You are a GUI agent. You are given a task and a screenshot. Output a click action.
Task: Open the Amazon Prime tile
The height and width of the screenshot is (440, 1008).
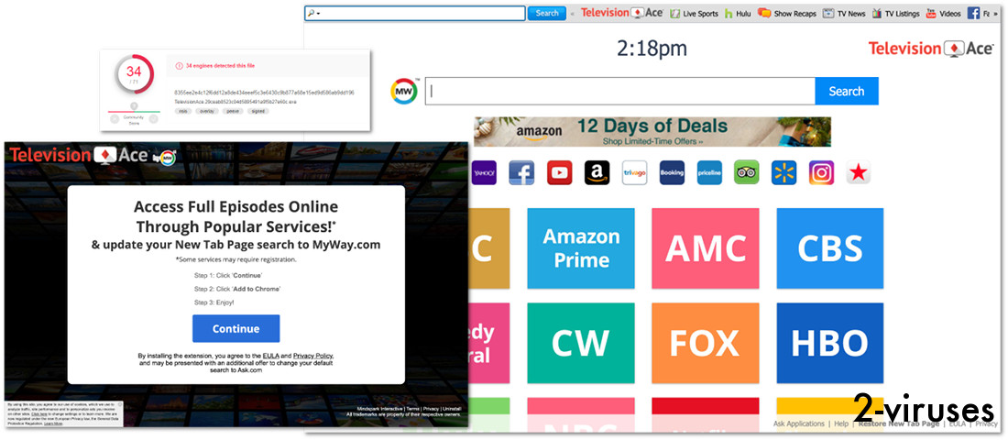pos(581,248)
